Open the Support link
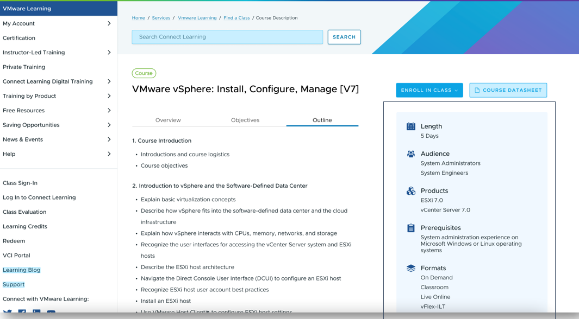Image resolution: width=579 pixels, height=319 pixels. [13, 284]
